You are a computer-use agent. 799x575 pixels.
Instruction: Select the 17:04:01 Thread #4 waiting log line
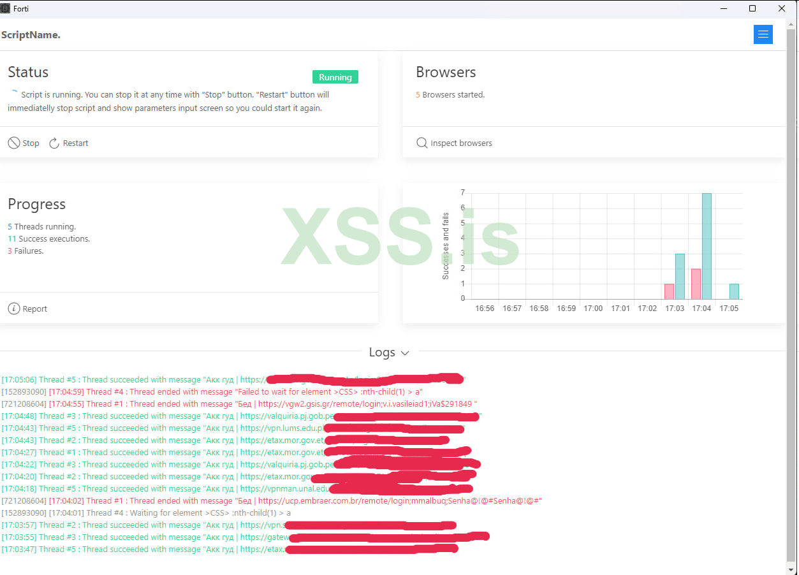tap(146, 513)
